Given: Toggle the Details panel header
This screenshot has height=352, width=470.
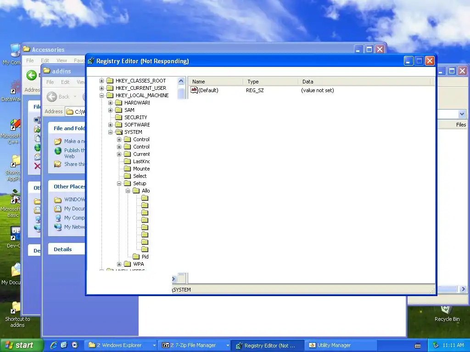Looking at the screenshot, I should point(67,249).
